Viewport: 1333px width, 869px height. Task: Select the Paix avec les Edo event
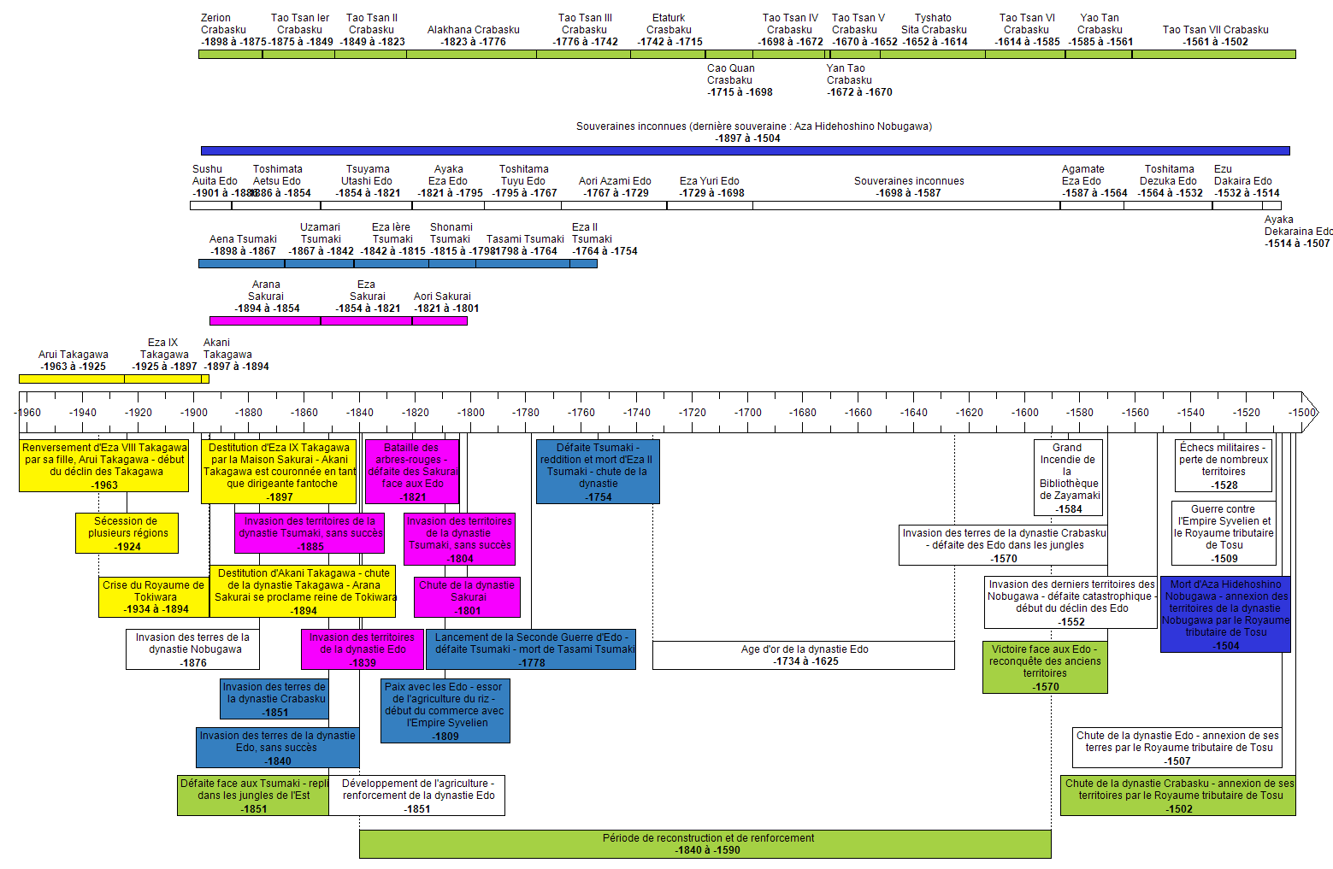(x=444, y=711)
